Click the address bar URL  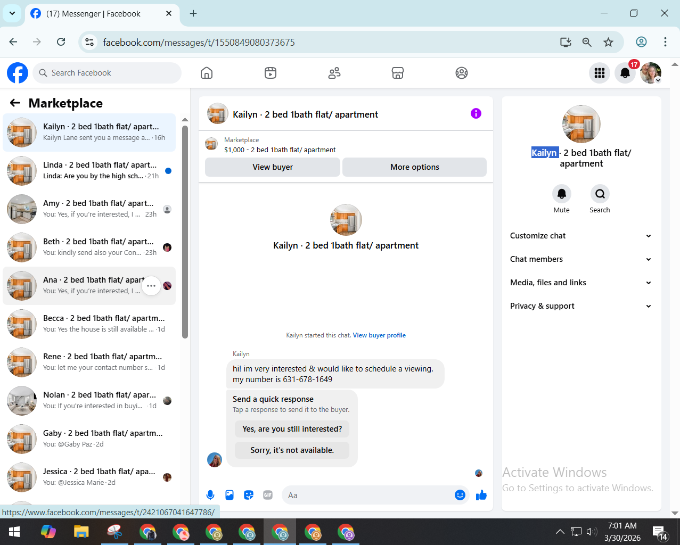[199, 42]
